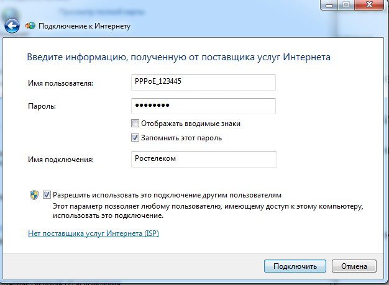Click the UAC shield icon
The width and height of the screenshot is (389, 285).
tap(34, 195)
